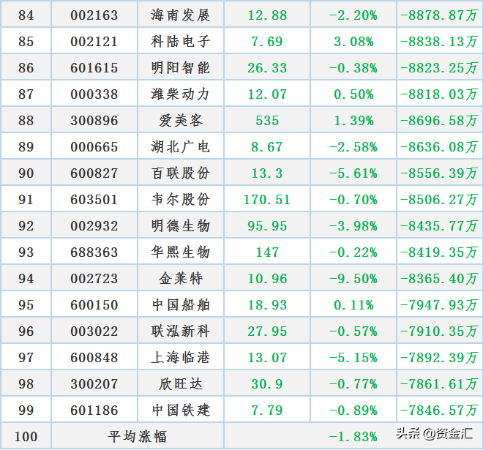This screenshot has width=483, height=450.
Task: Click the stock name 明阳智能
Action: (x=181, y=68)
